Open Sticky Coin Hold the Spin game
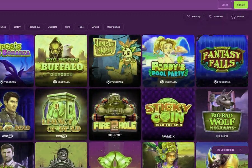 tap(169, 114)
